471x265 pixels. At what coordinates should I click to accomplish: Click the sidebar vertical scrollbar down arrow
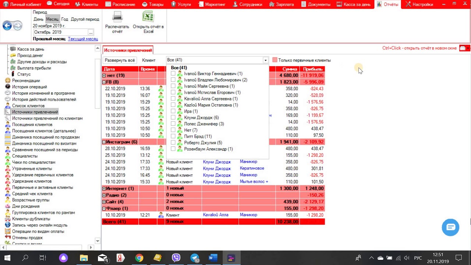(x=98, y=241)
